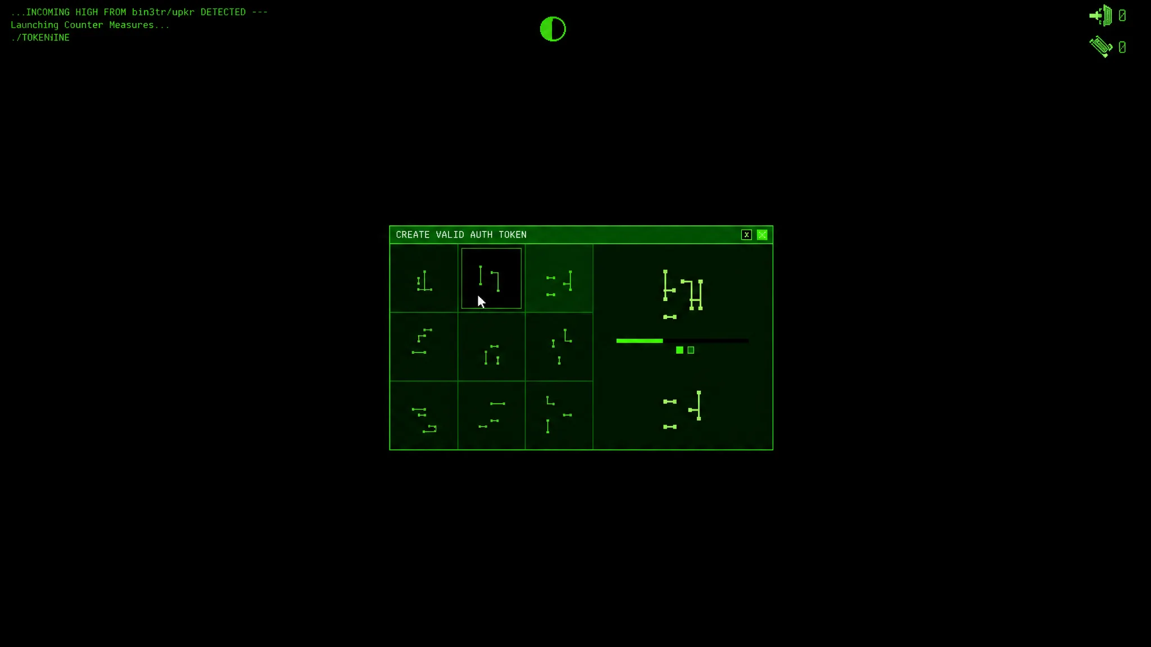Viewport: 1151px width, 647px height.
Task: Pick the top-left grid tile with inverted-T shape
Action: tap(424, 279)
